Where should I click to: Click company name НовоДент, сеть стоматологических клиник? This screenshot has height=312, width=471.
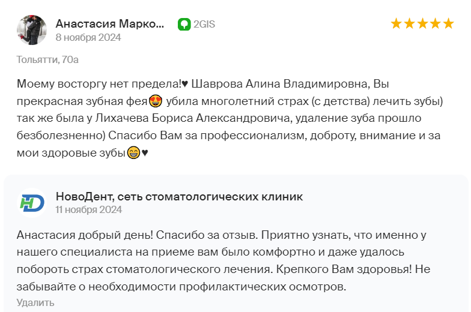click(179, 197)
